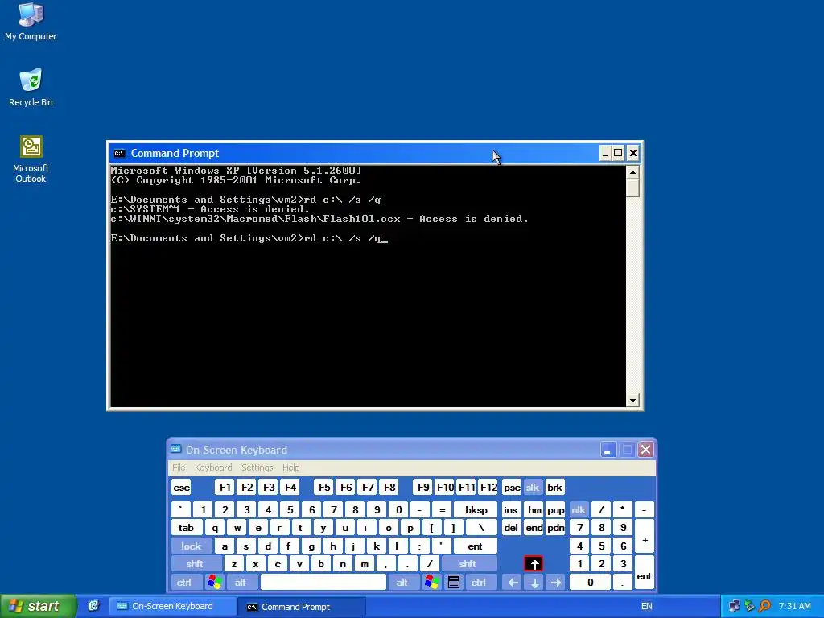Image resolution: width=824 pixels, height=618 pixels.
Task: Click the tab key
Action: [x=186, y=528]
